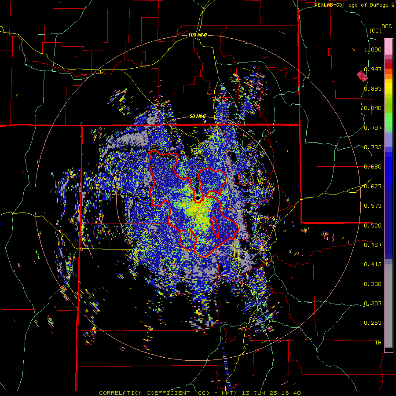Click the isolated red echo blob near the color bar
Viewport: 396px width, 396px height.
362,76
